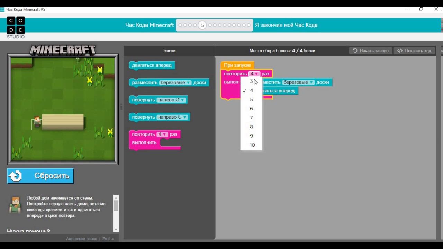Choose 5 in the repeat count list
This screenshot has width=443, height=249.
click(x=251, y=99)
